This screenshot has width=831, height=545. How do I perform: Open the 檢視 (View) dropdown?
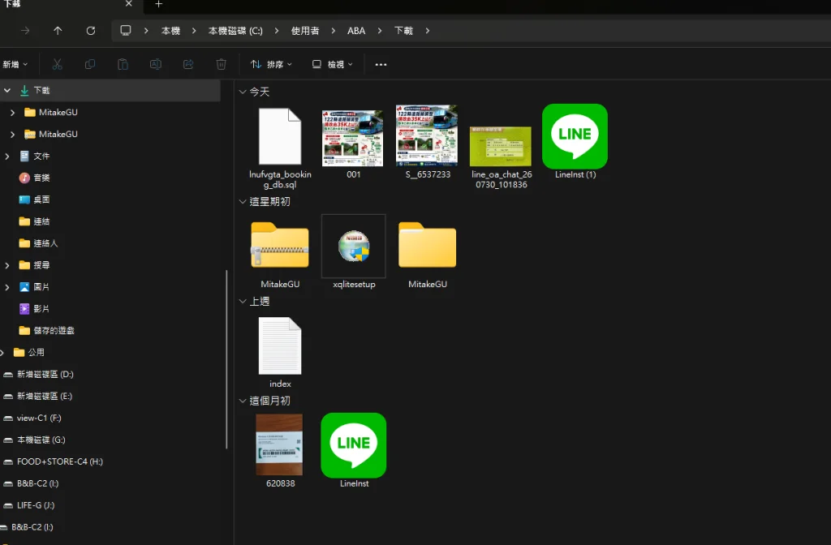(x=332, y=64)
